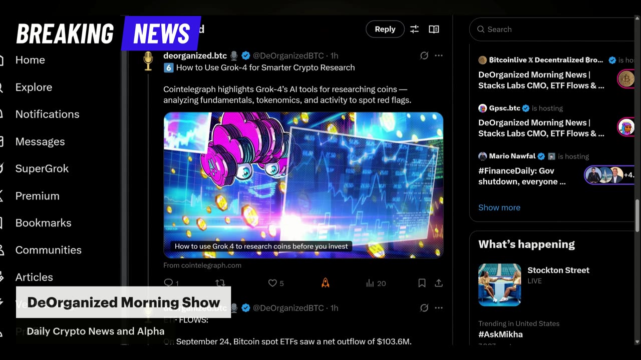
Task: Open more options on the ETF Flows post
Action: pos(439,308)
